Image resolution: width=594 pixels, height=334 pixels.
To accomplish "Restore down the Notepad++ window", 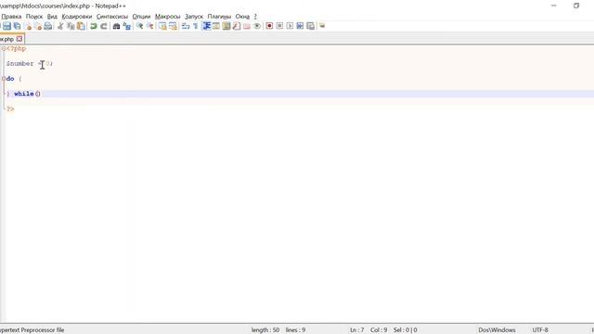I will (576, 6).
